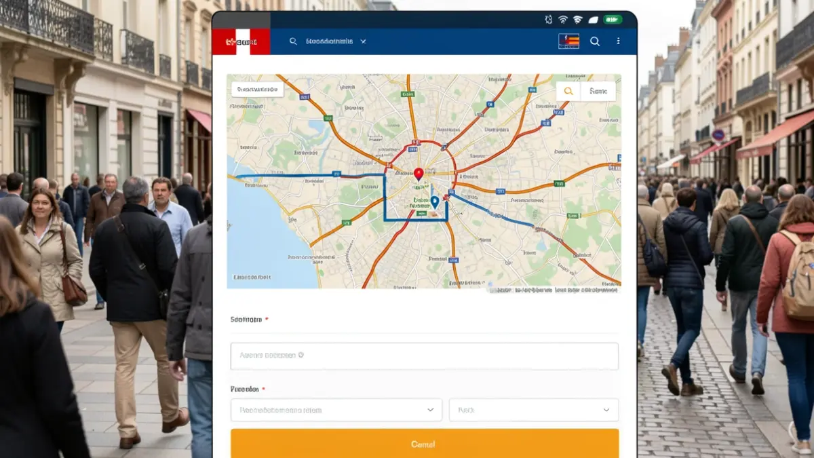814x458 pixels.
Task: Click the orange magnifier button on the map
Action: click(x=568, y=91)
